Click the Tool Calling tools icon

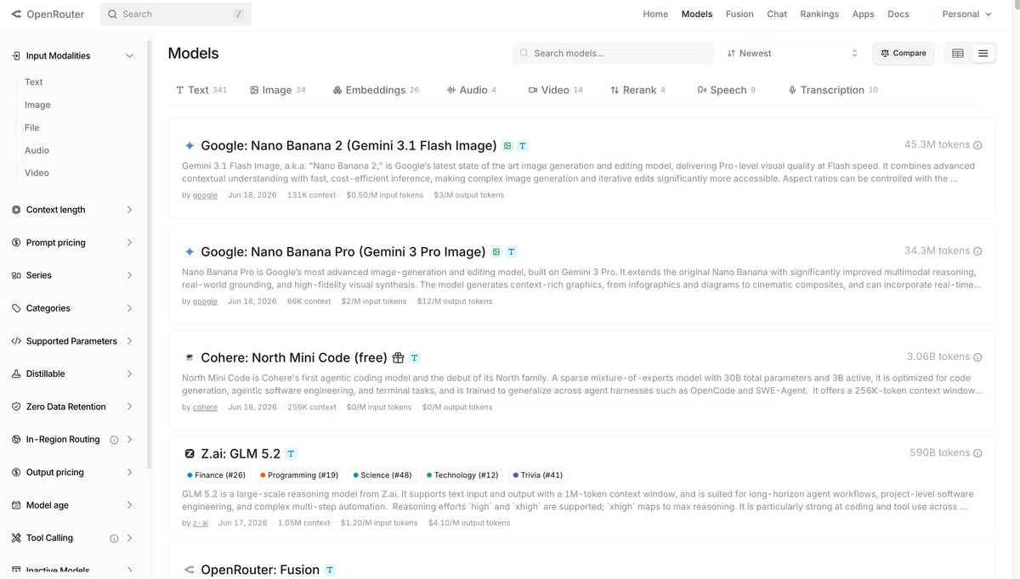[16, 538]
